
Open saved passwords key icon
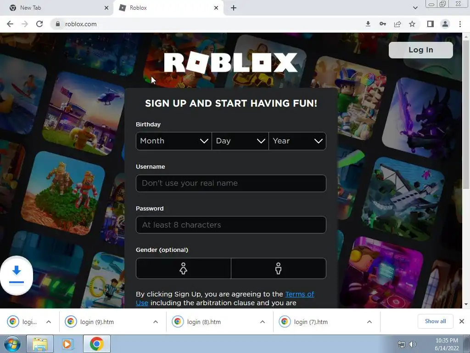[x=383, y=24]
